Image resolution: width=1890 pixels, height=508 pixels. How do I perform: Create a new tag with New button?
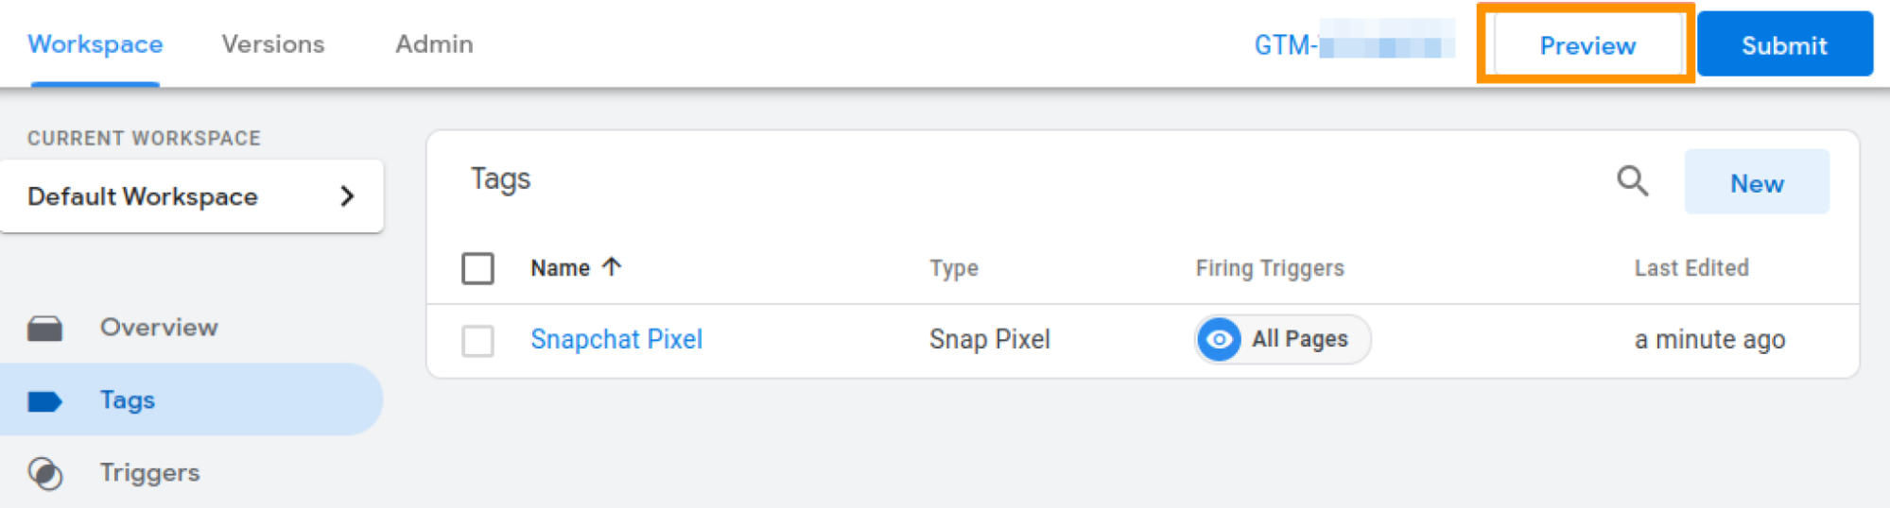click(x=1756, y=182)
